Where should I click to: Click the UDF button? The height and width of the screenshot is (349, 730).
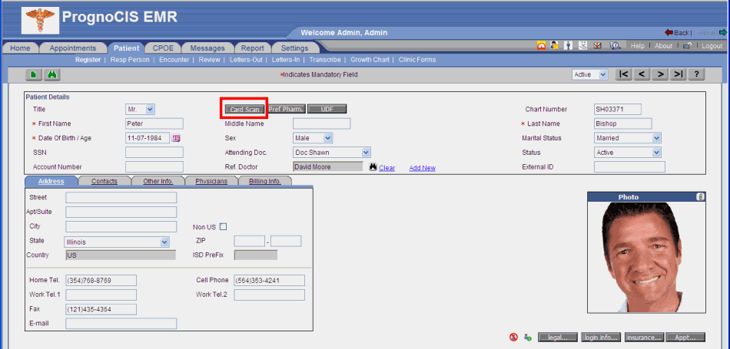pos(327,109)
